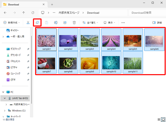Open ダウンロード quick access folder
Screen dimensions: 166x122
tap(14, 55)
